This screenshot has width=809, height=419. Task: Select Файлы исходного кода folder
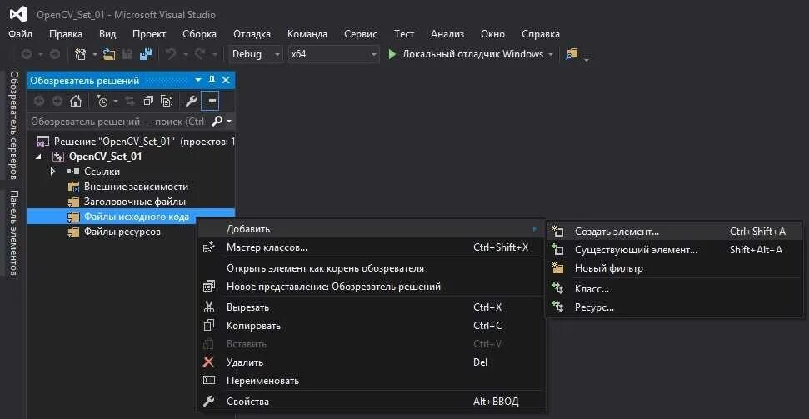[131, 217]
